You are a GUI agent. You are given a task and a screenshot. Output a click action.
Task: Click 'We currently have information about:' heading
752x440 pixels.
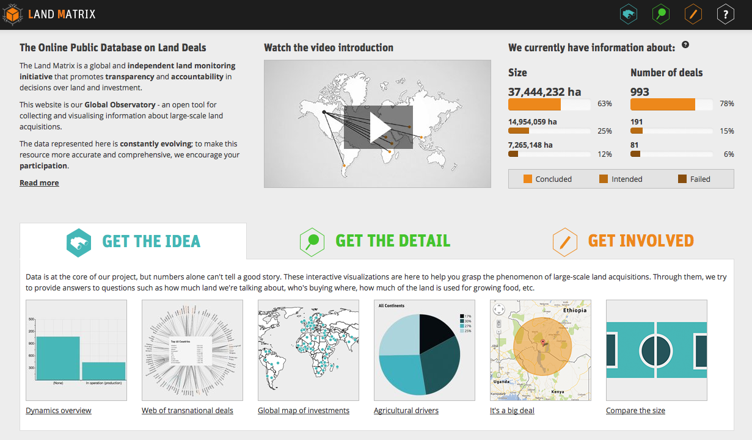(592, 48)
